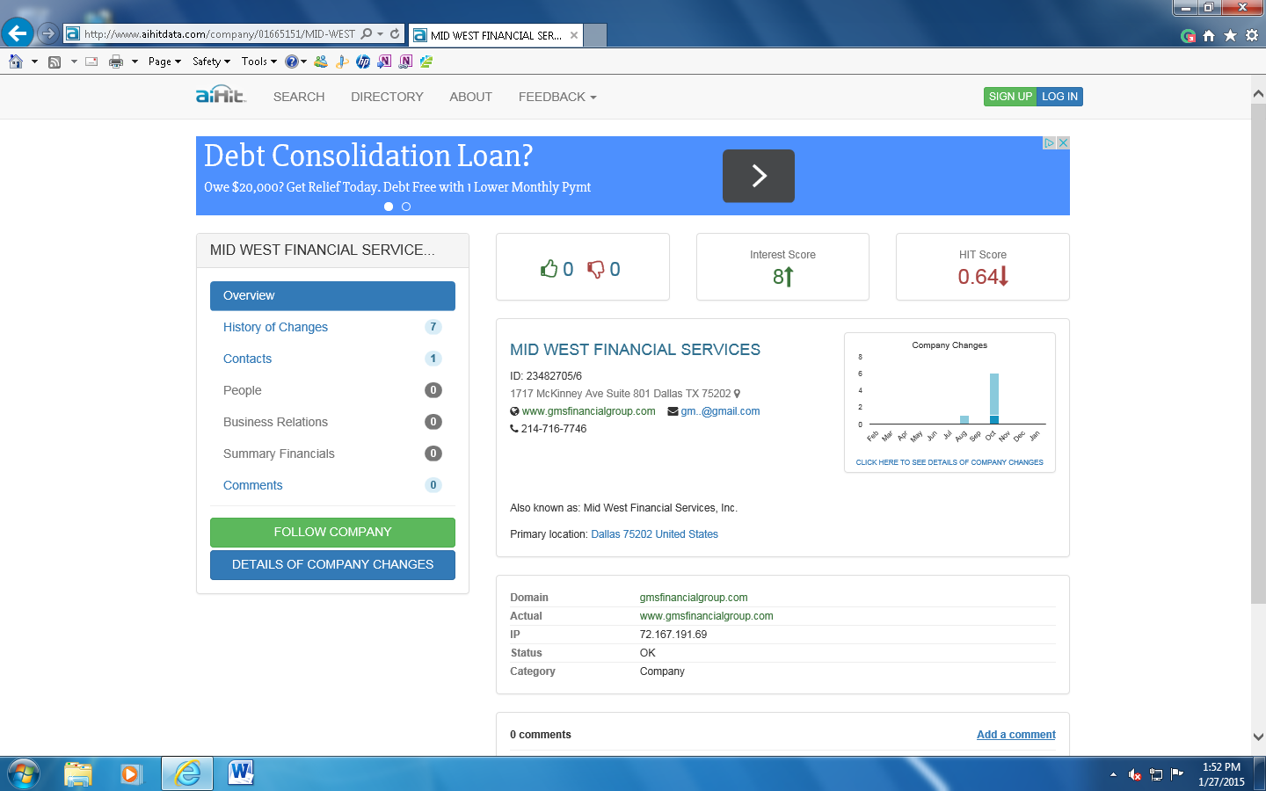This screenshot has height=791, width=1266.
Task: Click the Read Mail icon
Action: [x=91, y=62]
